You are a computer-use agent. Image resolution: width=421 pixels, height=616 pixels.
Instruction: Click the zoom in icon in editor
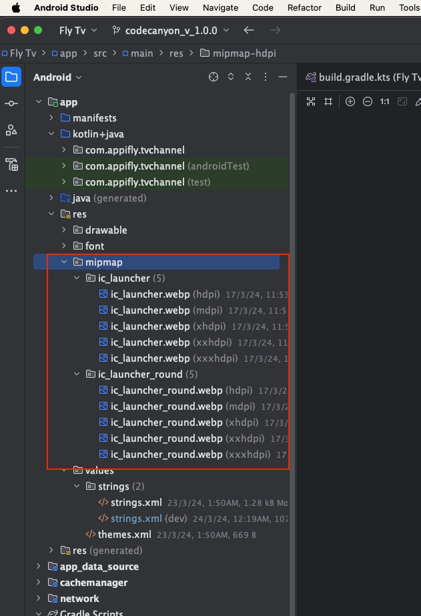coord(350,101)
